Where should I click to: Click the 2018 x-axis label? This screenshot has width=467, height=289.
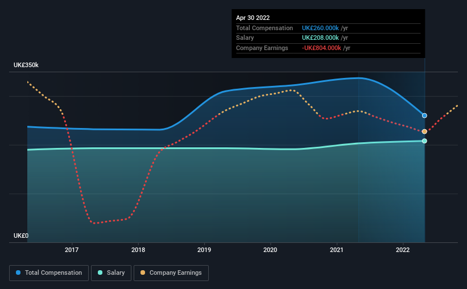coord(138,250)
